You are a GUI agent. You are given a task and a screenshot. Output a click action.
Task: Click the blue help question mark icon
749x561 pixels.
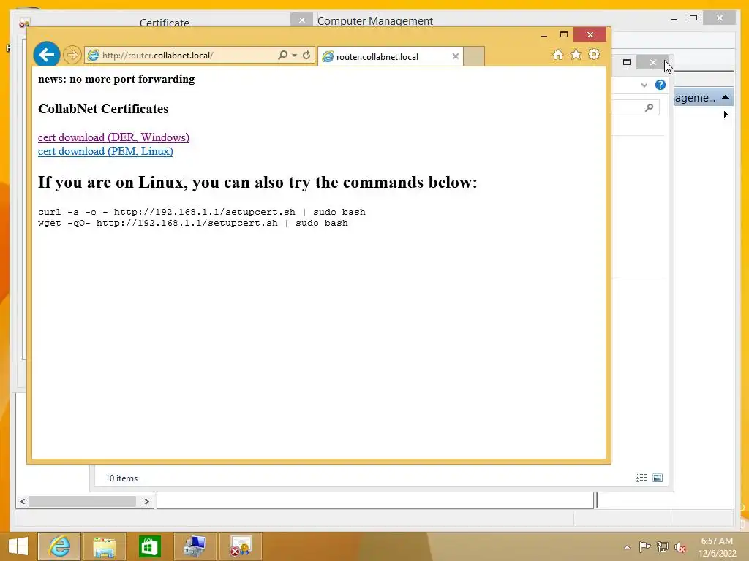(660, 85)
